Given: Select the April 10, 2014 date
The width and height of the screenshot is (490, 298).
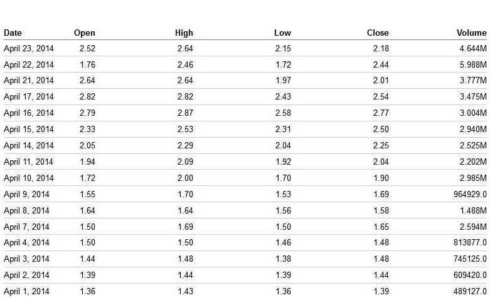Looking at the screenshot, I should [x=29, y=178].
